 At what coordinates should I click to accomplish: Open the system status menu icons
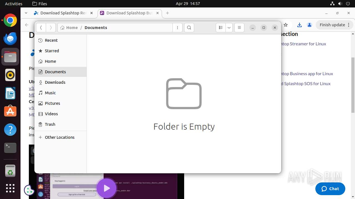pyautogui.click(x=340, y=4)
